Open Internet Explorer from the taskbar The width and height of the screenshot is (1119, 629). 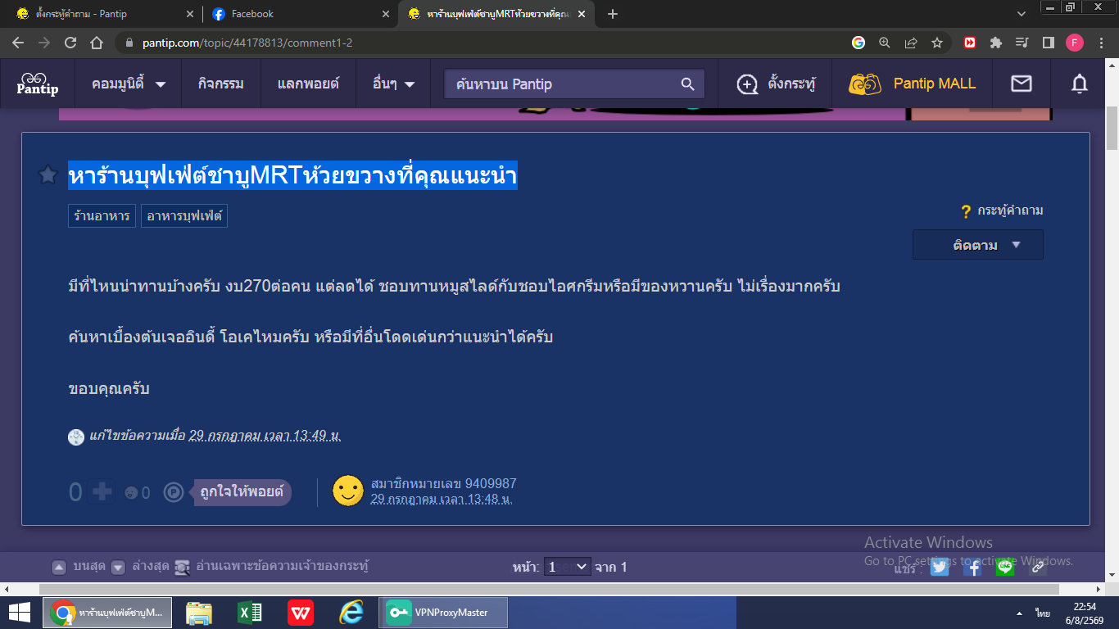[x=351, y=613]
